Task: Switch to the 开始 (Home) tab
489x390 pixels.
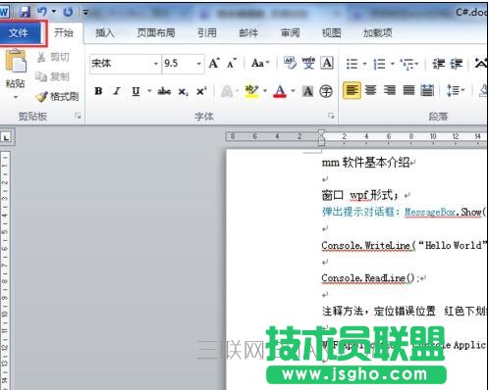Action: point(64,32)
